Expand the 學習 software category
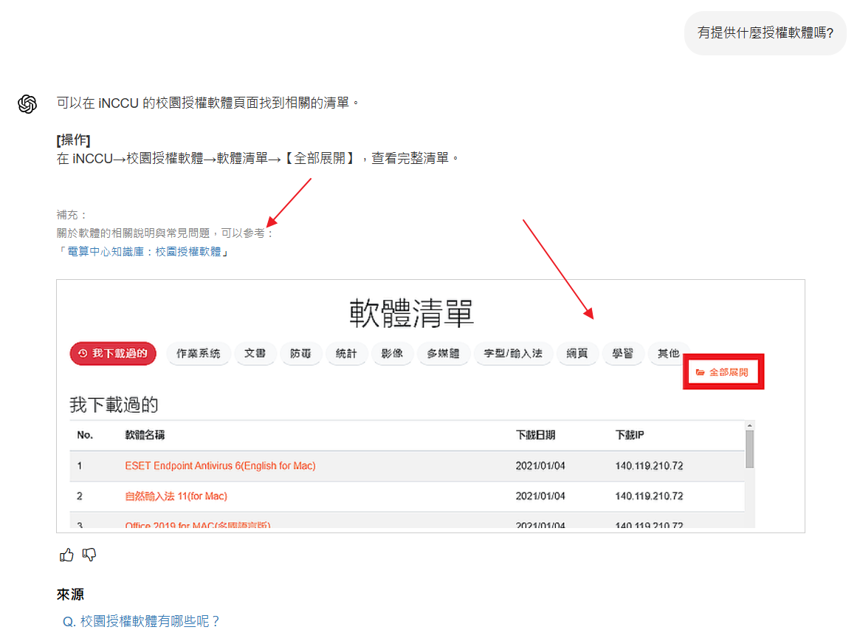The image size is (860, 644). (625, 353)
